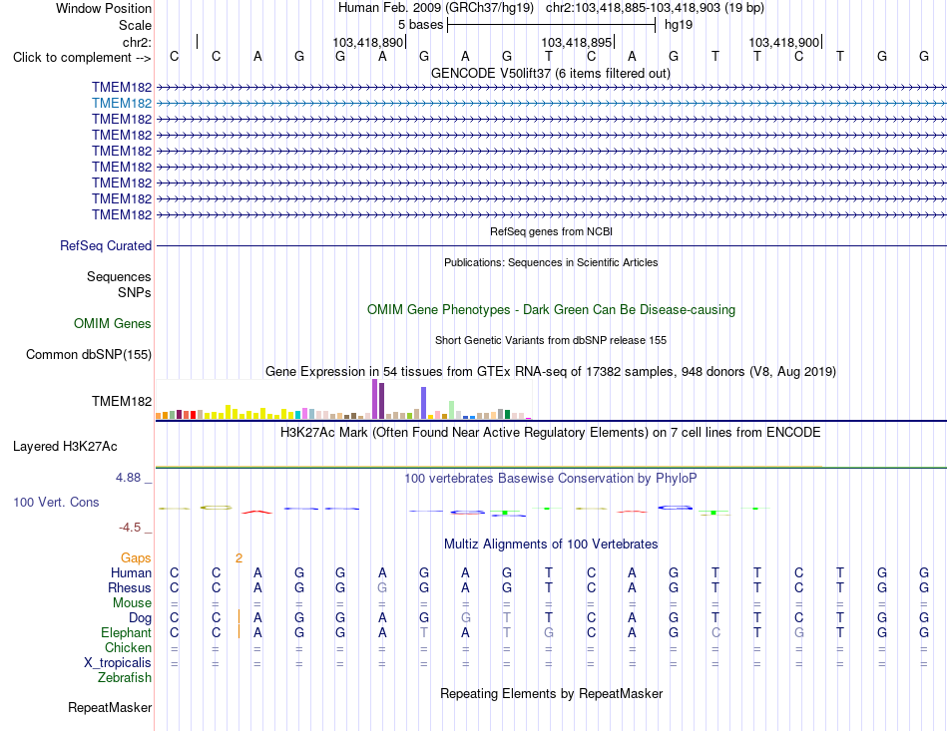This screenshot has height=731, width=948.
Task: Click the chr2: ruler label
Action: point(137,42)
